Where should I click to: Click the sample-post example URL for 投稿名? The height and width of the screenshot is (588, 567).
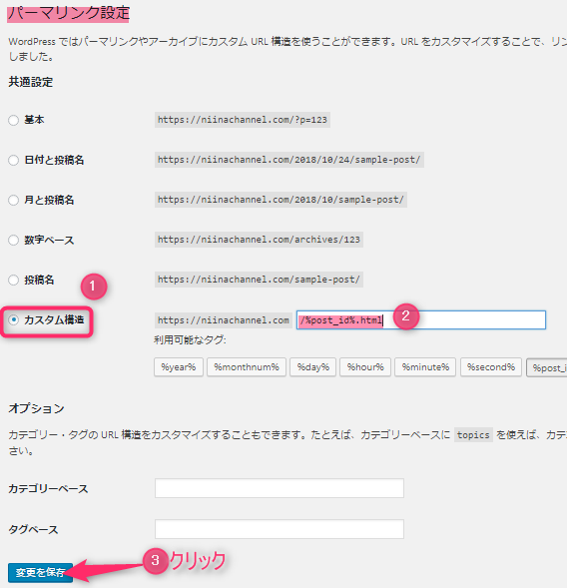click(x=259, y=280)
